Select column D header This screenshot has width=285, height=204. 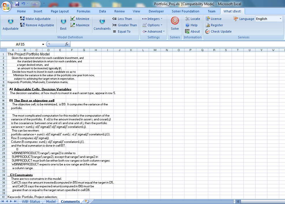(48, 50)
